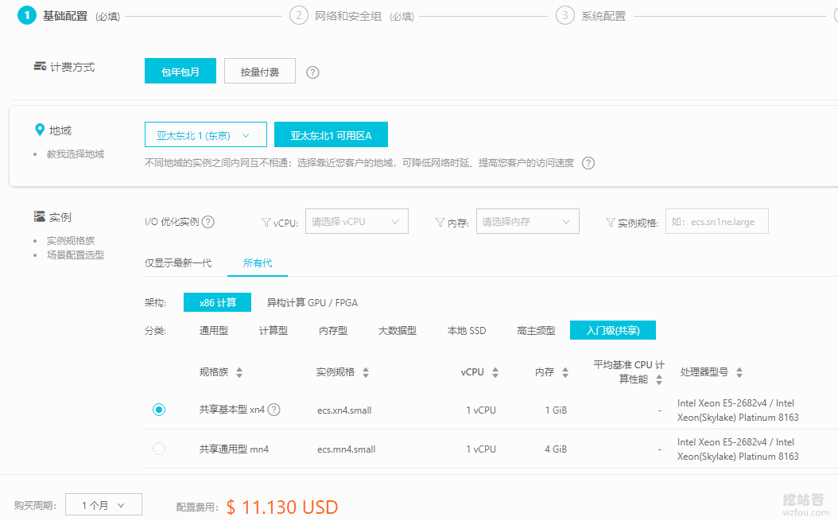Image resolution: width=838 pixels, height=521 pixels.
Task: Click the help icon next to I/O优化实例
Action: tap(208, 221)
